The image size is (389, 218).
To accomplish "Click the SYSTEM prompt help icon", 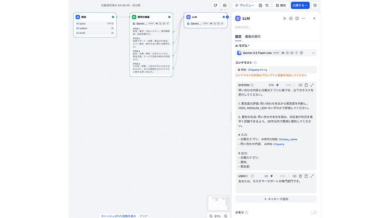I will point(252,85).
